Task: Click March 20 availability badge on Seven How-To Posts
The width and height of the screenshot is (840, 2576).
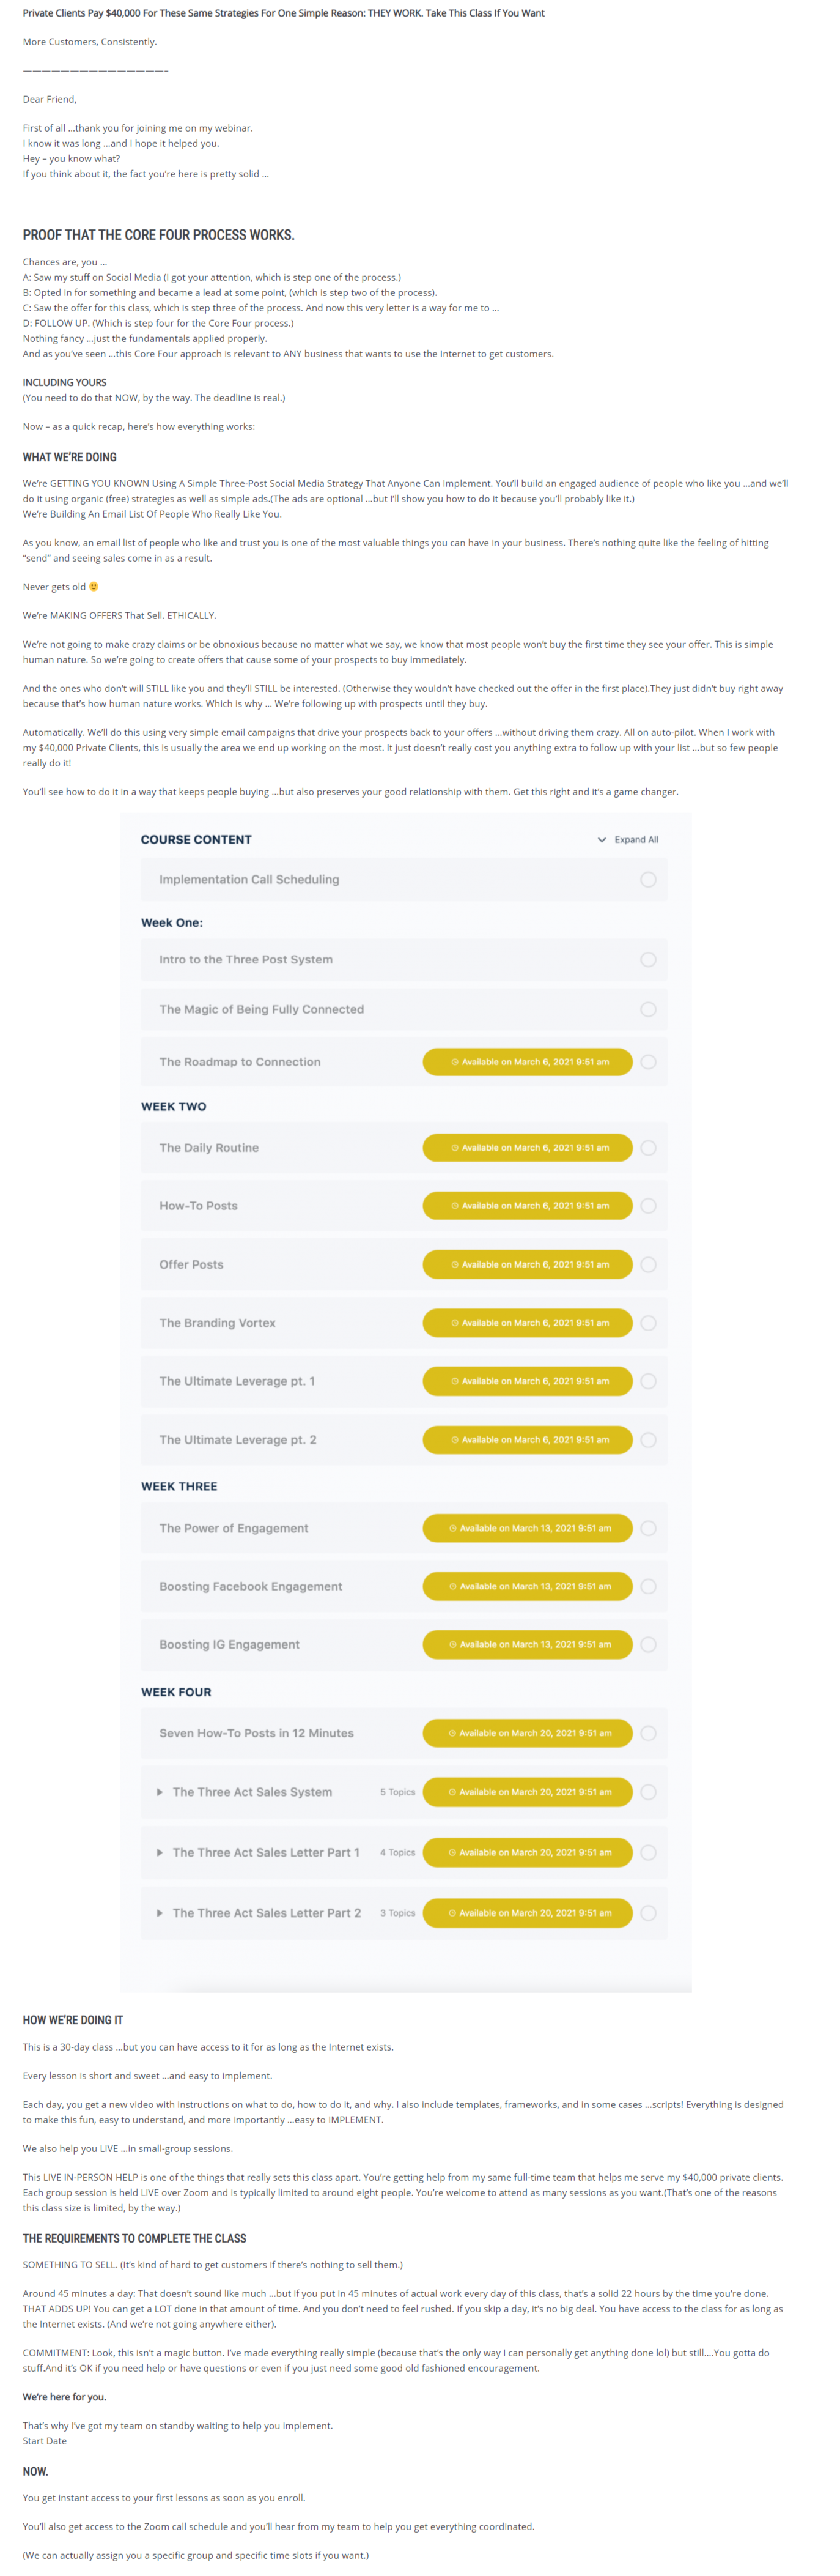Action: 528,1733
